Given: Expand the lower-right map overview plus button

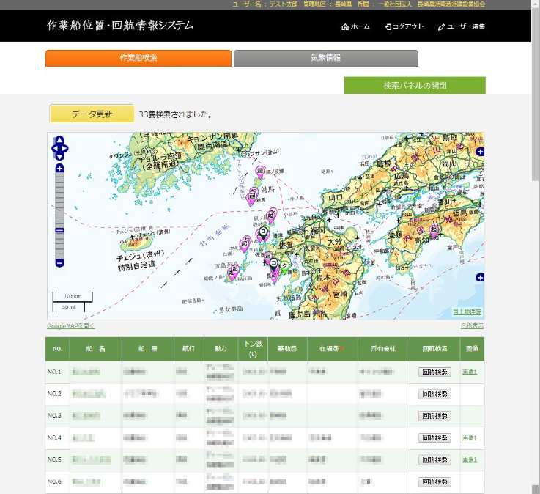Looking at the screenshot, I should (x=480, y=278).
